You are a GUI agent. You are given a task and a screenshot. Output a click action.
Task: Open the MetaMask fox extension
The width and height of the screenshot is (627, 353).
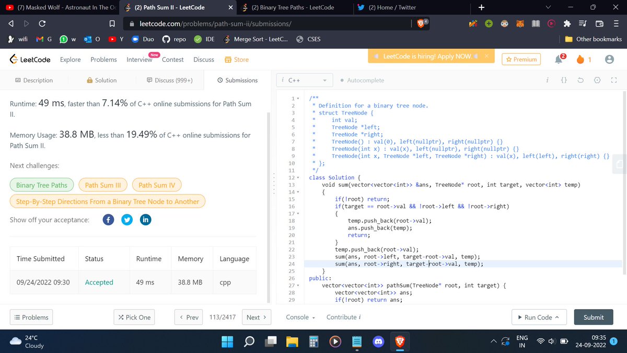tap(520, 24)
